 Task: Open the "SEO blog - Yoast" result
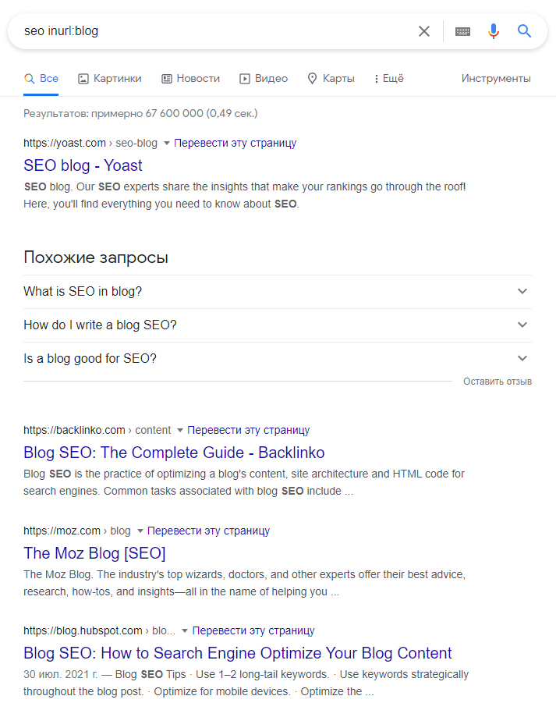(x=83, y=165)
